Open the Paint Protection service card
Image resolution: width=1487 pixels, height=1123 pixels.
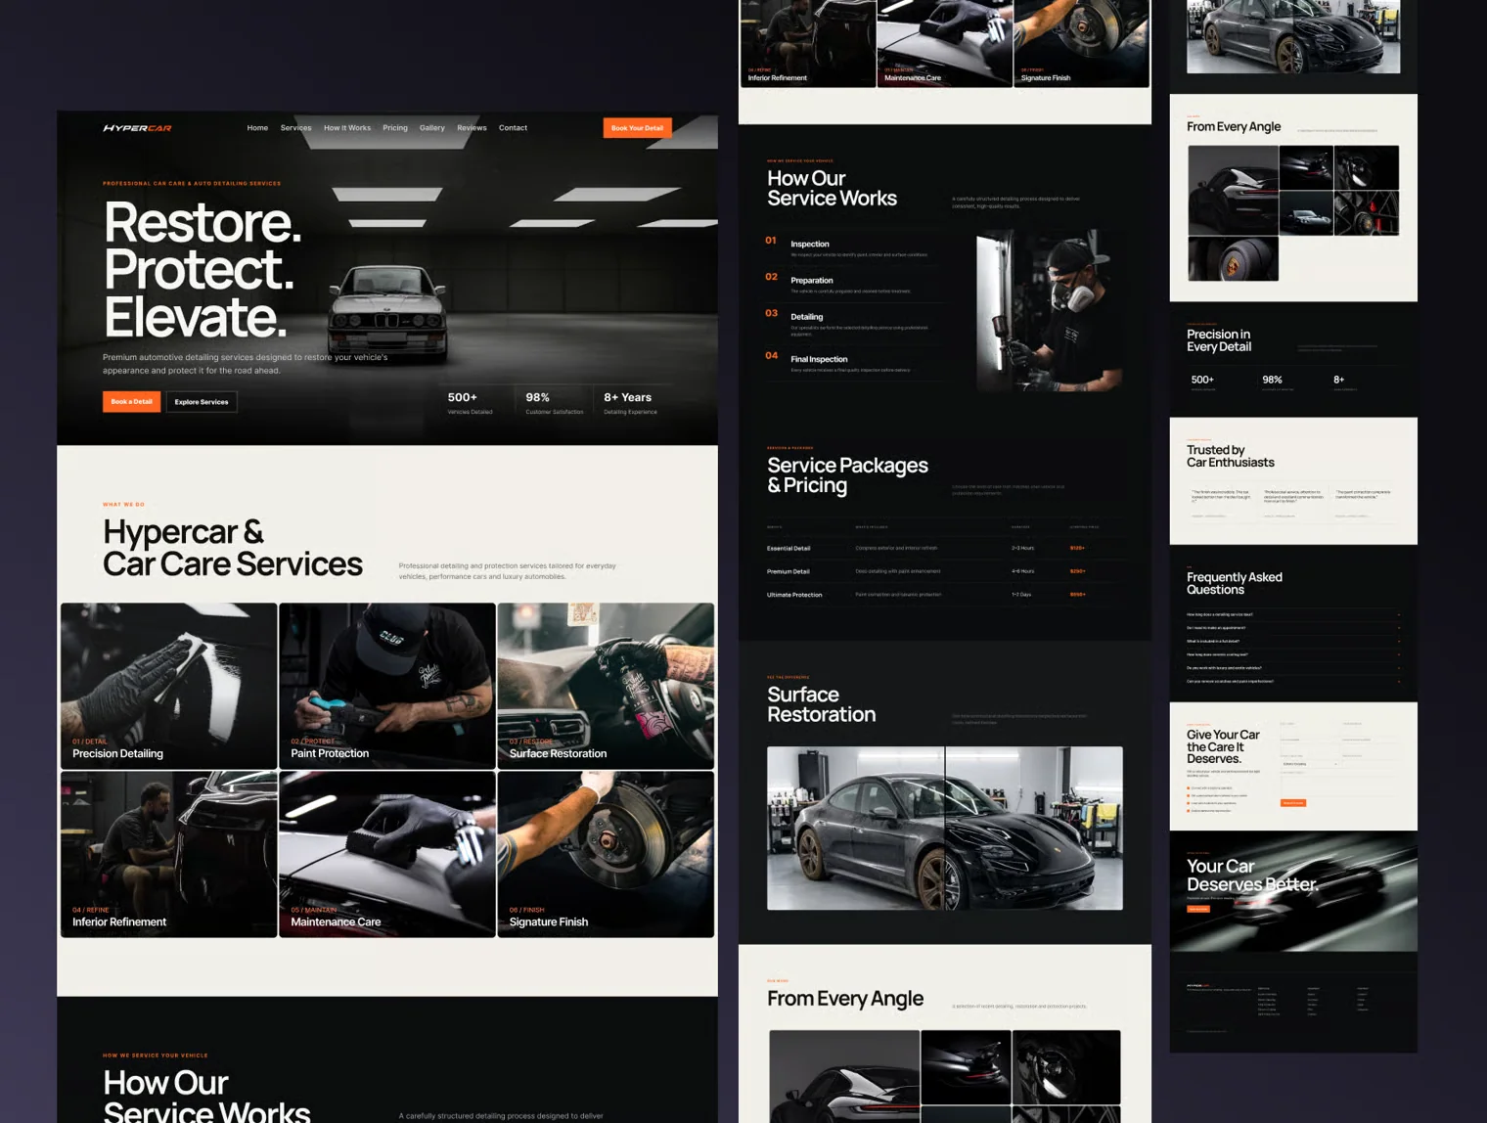coord(387,686)
